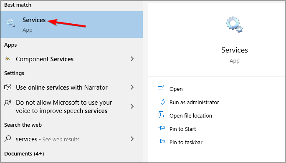Expand the Narrator online services chevron

(x=132, y=87)
